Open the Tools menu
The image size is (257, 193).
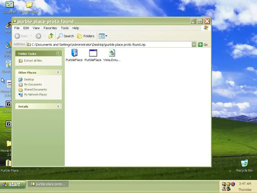(65, 28)
